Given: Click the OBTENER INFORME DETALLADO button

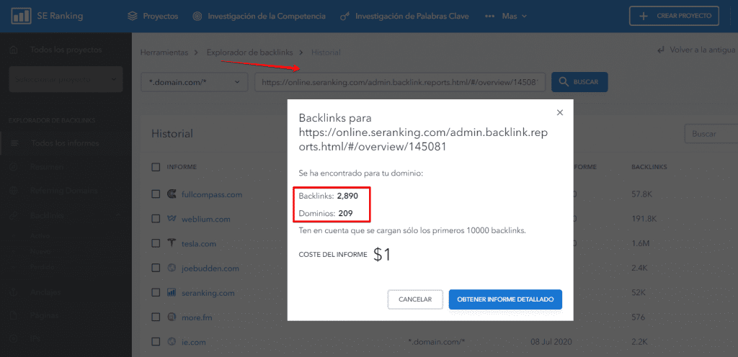Looking at the screenshot, I should pyautogui.click(x=505, y=299).
